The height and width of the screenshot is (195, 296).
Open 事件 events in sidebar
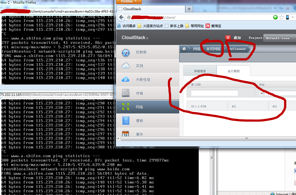click(x=148, y=132)
